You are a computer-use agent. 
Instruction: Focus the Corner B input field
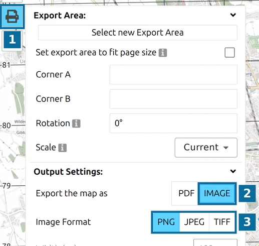(x=173, y=99)
